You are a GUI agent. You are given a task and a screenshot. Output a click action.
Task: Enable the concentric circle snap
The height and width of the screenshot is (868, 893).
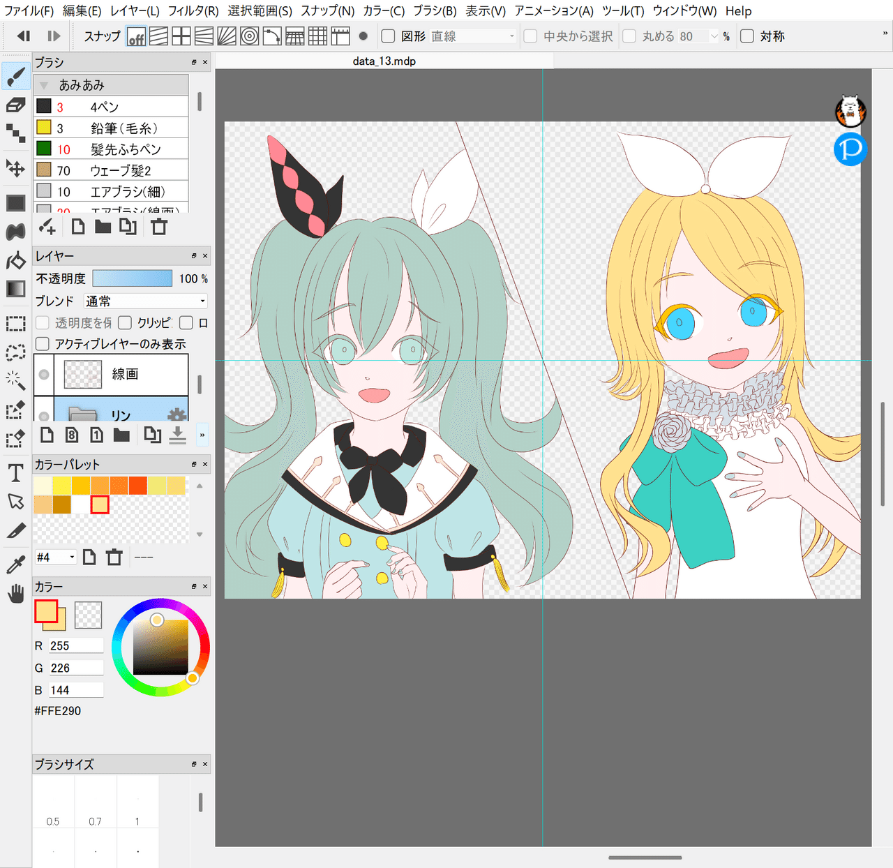pos(249,36)
